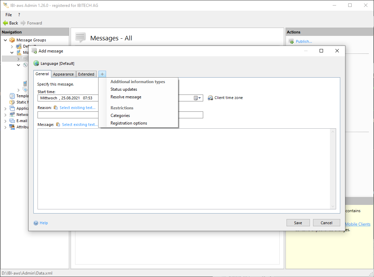The height and width of the screenshot is (277, 374).
Task: Click the Help question mark icon
Action: click(36, 223)
